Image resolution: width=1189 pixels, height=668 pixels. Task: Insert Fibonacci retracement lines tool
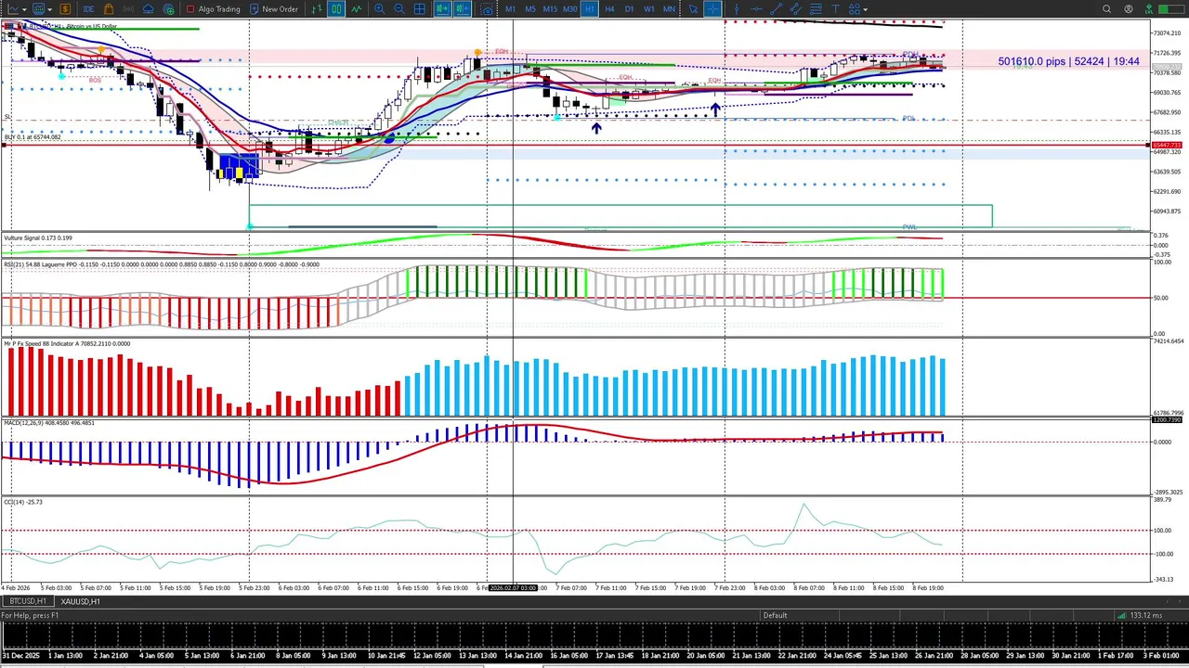[x=816, y=9]
